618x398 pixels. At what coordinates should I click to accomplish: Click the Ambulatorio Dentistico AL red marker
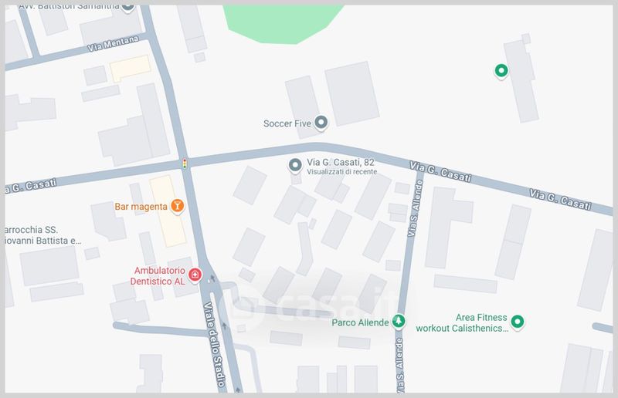(x=195, y=275)
